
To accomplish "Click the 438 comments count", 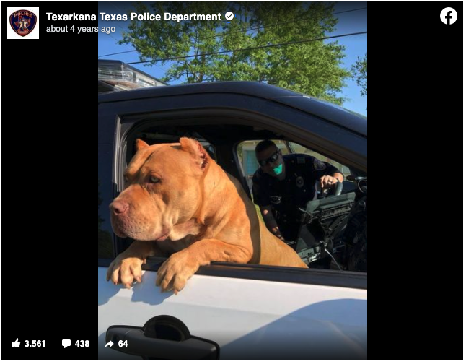I will [x=82, y=344].
